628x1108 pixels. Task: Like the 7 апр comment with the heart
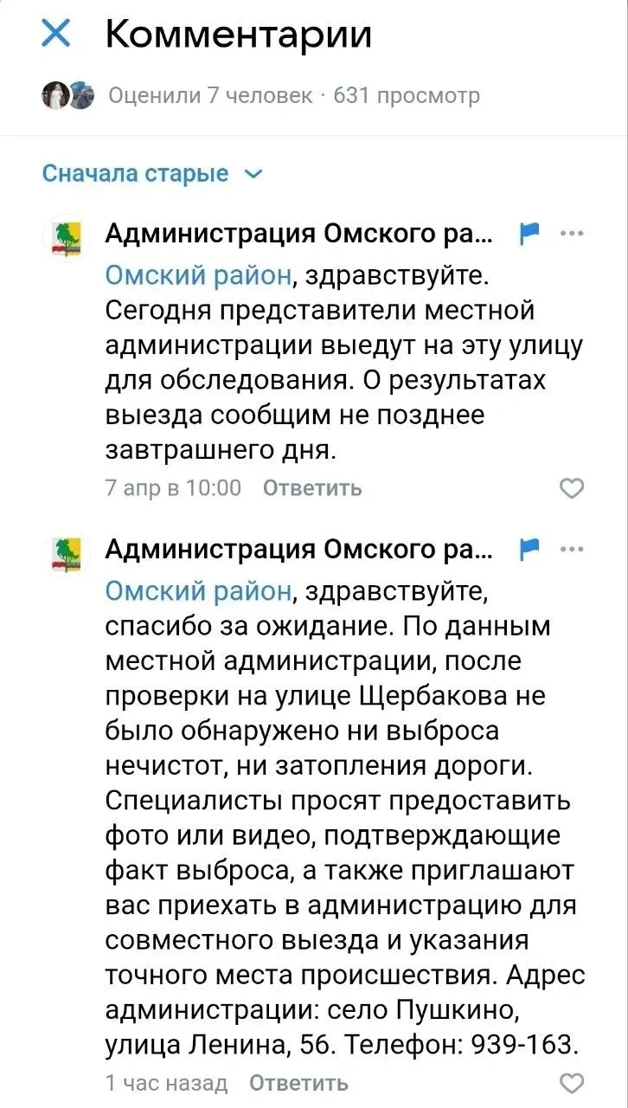pyautogui.click(x=572, y=488)
